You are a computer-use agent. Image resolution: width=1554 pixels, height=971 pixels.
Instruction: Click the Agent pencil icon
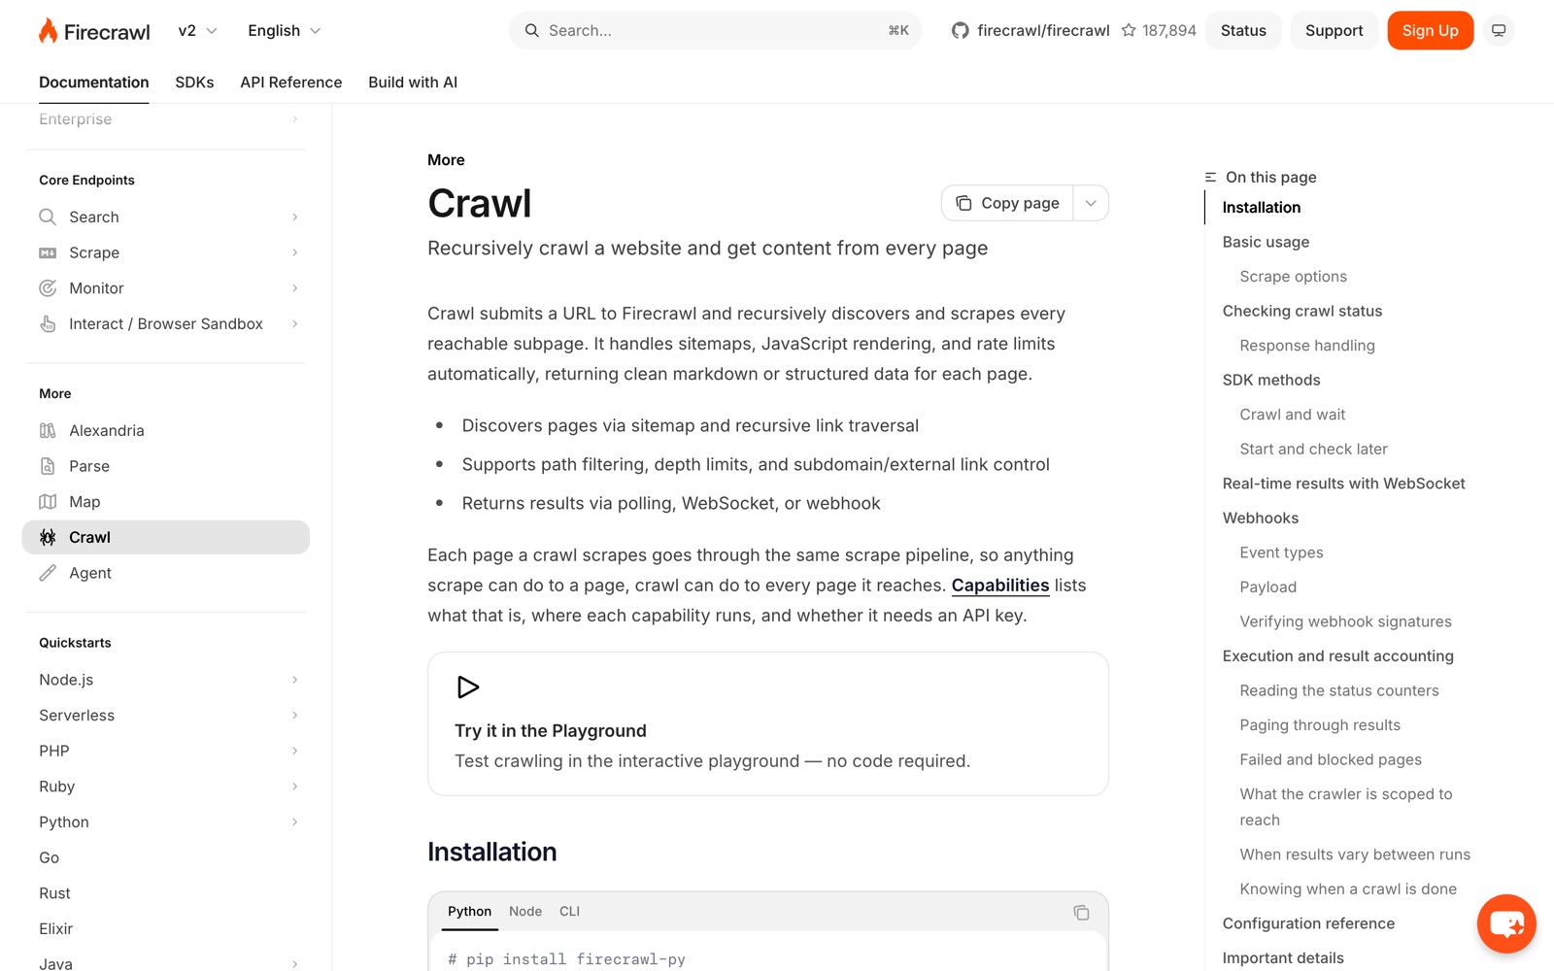click(48, 573)
